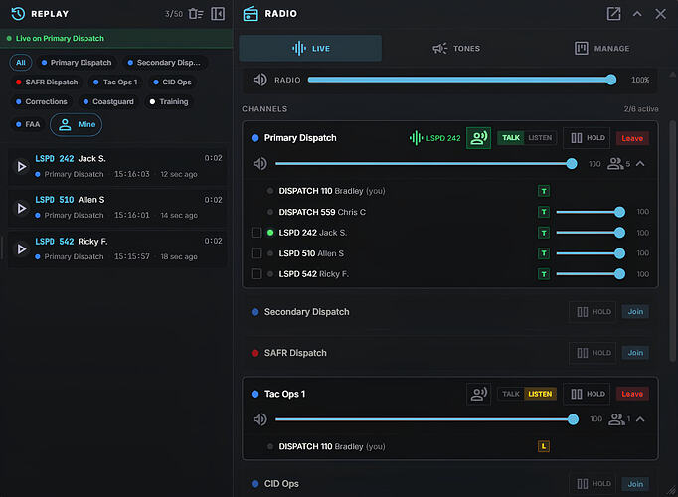Collapse Radio panel with the header chevron
This screenshot has height=497, width=678.
[637, 14]
